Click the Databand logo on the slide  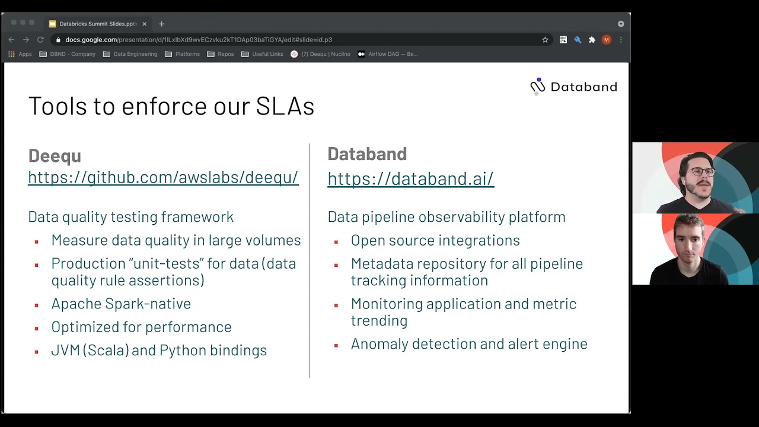coord(573,87)
